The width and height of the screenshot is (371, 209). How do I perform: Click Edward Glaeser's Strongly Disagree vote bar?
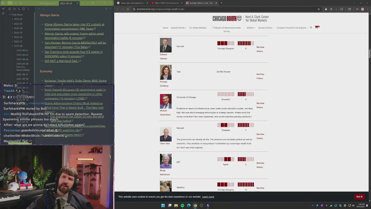(x=225, y=43)
